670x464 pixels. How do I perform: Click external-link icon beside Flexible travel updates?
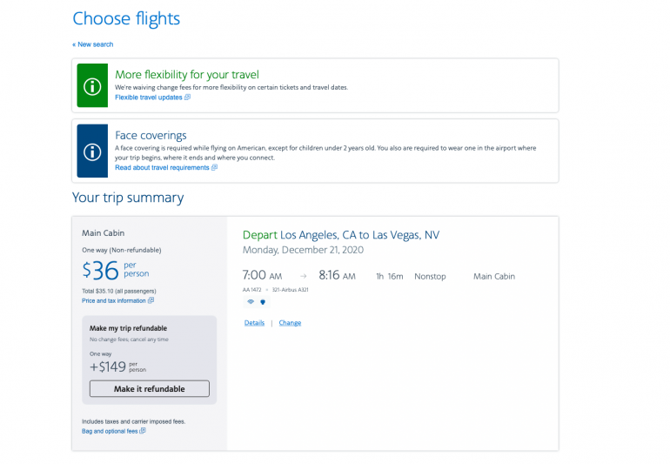pyautogui.click(x=187, y=98)
